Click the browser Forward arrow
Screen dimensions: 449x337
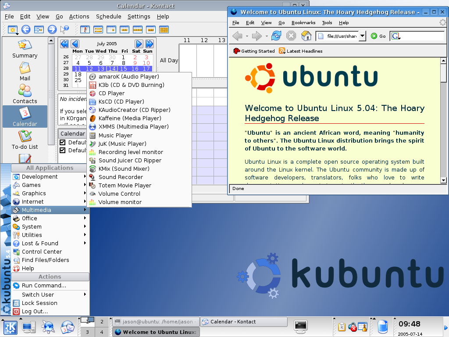pos(257,36)
